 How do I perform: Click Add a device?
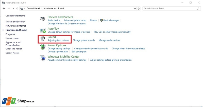[x=54, y=20]
